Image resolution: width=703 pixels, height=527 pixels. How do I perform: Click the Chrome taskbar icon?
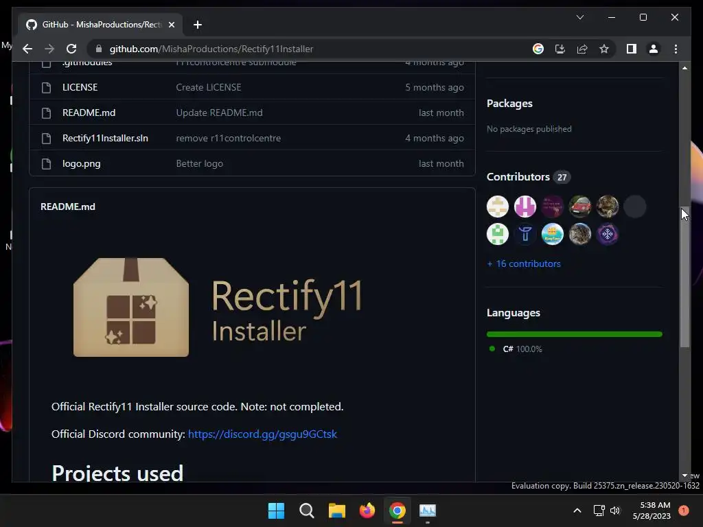click(397, 511)
